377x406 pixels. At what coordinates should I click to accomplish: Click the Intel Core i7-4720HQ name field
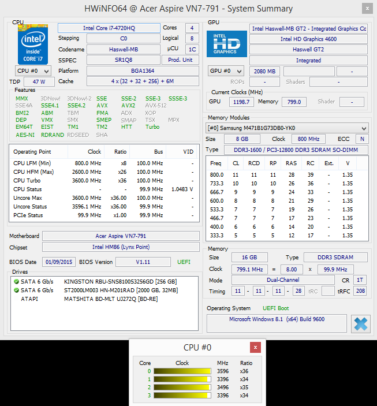(x=109, y=28)
